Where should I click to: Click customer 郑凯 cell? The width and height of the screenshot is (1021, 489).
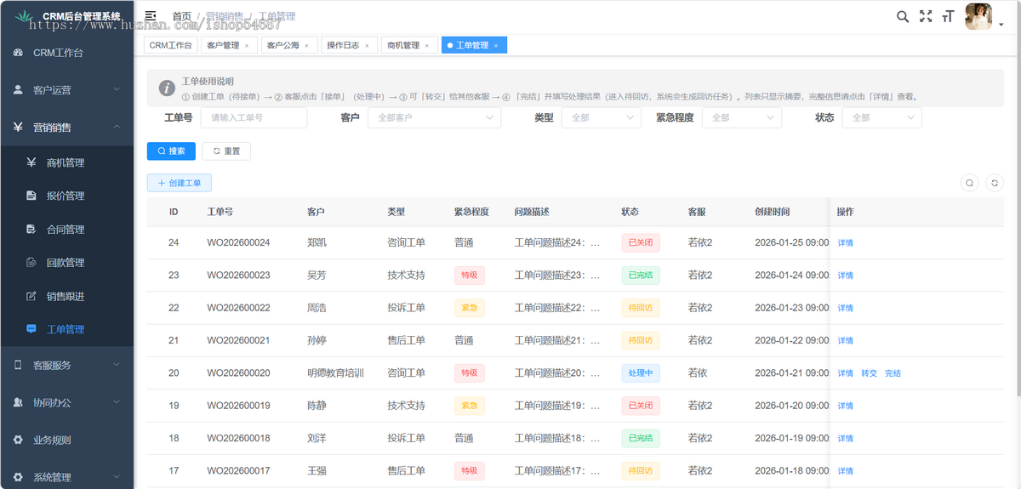[x=317, y=242]
